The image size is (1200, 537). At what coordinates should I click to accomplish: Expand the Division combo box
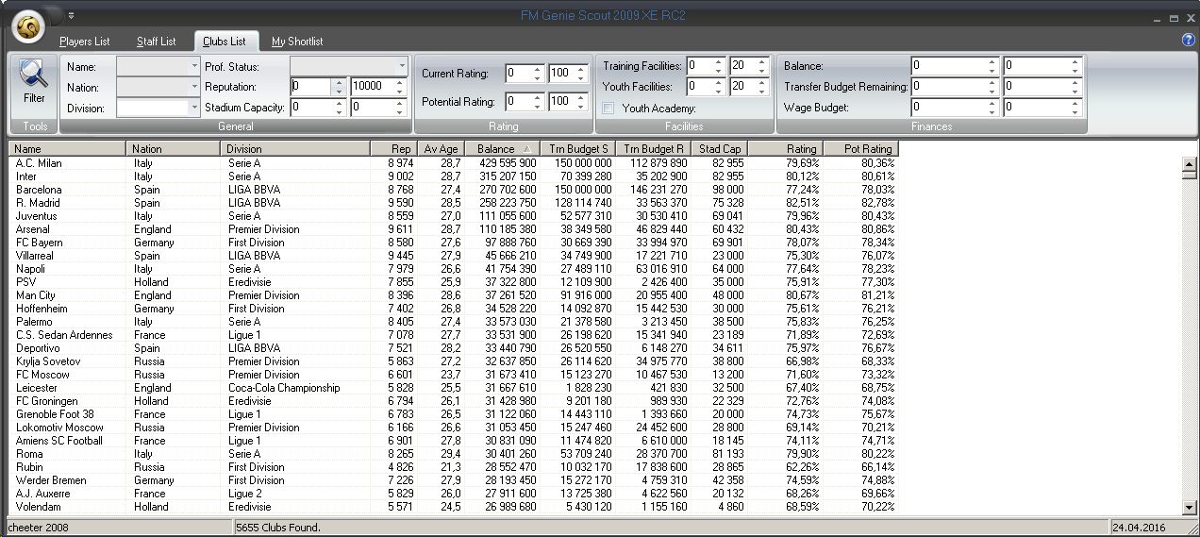coord(194,109)
